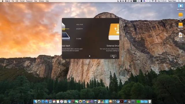Open Notification Center in the menu bar
The height and width of the screenshot is (104, 185).
click(x=182, y=1)
